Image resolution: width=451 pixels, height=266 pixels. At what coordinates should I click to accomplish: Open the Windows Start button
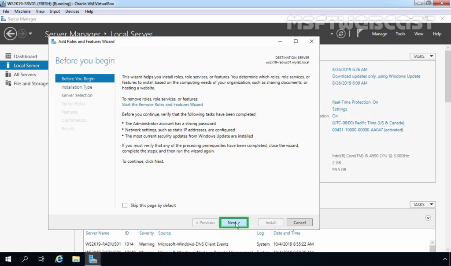(x=8, y=259)
